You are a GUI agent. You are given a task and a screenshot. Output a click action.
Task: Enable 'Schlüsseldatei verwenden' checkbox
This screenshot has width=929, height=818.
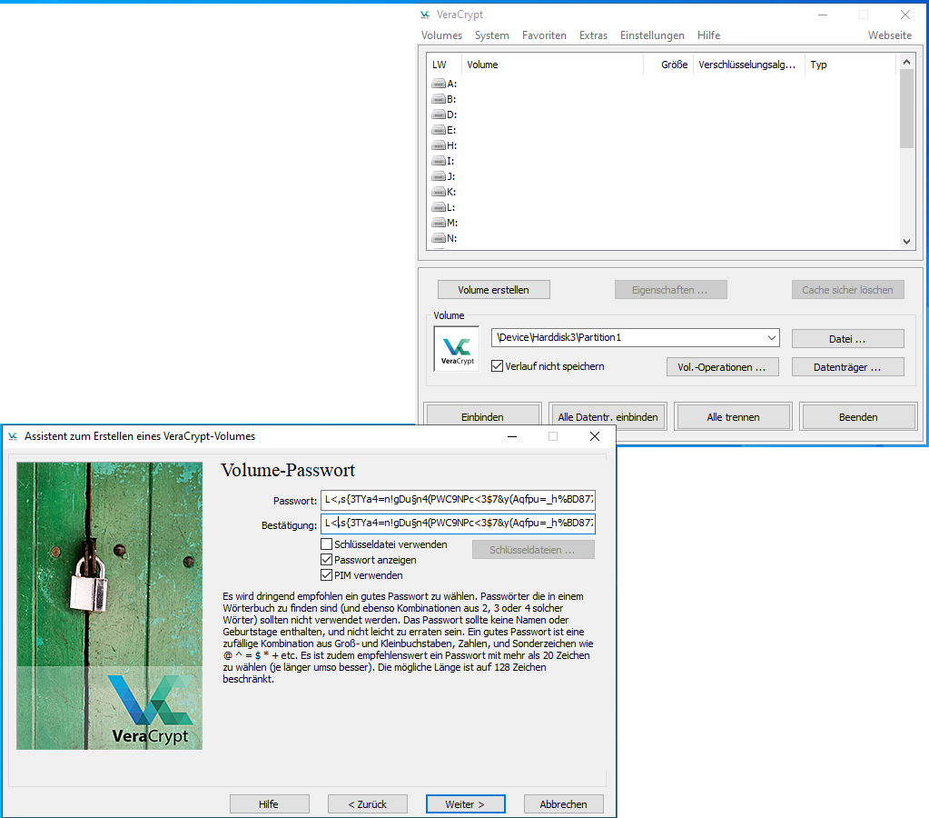(326, 544)
